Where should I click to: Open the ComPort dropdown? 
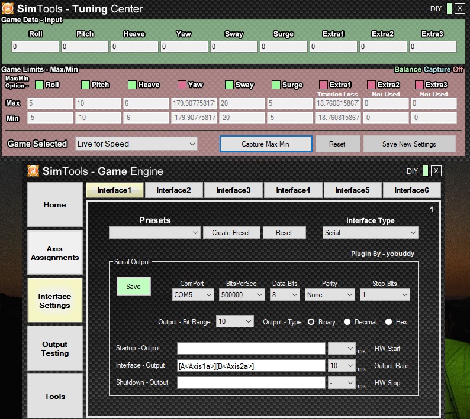(193, 295)
